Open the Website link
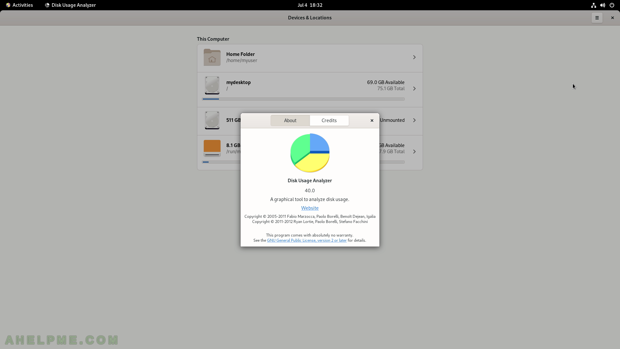620x349 pixels. tap(310, 208)
